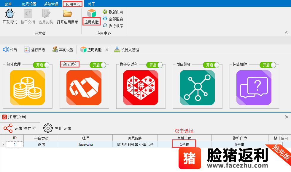Image resolution: width=291 pixels, height=172 pixels.
Task: Toggle the 拼多多返利 开启 switch
Action: [154, 65]
